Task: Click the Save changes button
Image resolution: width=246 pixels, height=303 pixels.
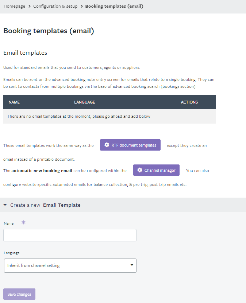Action: tap(19, 294)
